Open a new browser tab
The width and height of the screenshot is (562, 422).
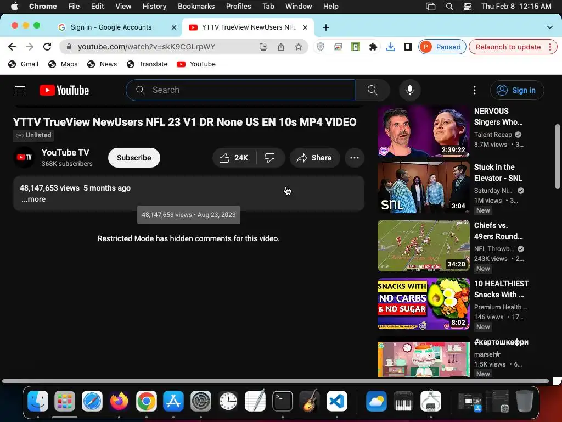coord(326,27)
